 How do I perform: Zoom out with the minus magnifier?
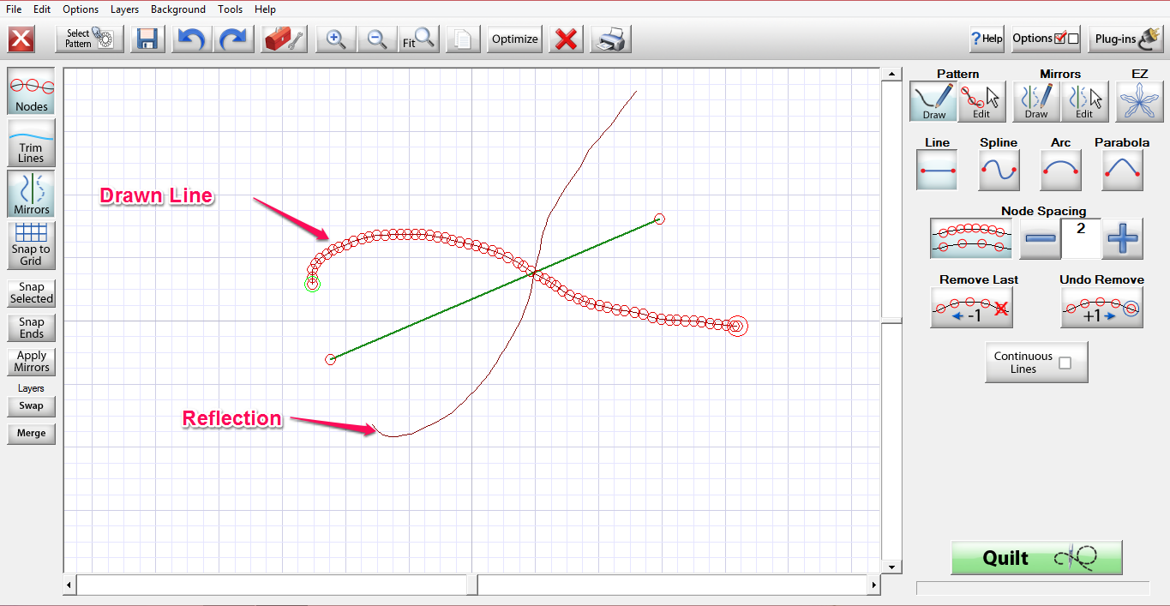point(377,39)
